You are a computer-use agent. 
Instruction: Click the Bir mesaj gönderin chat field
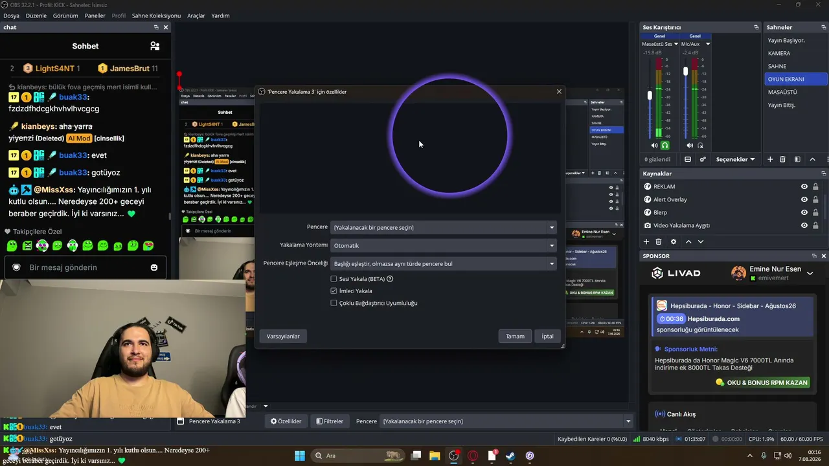(85, 267)
